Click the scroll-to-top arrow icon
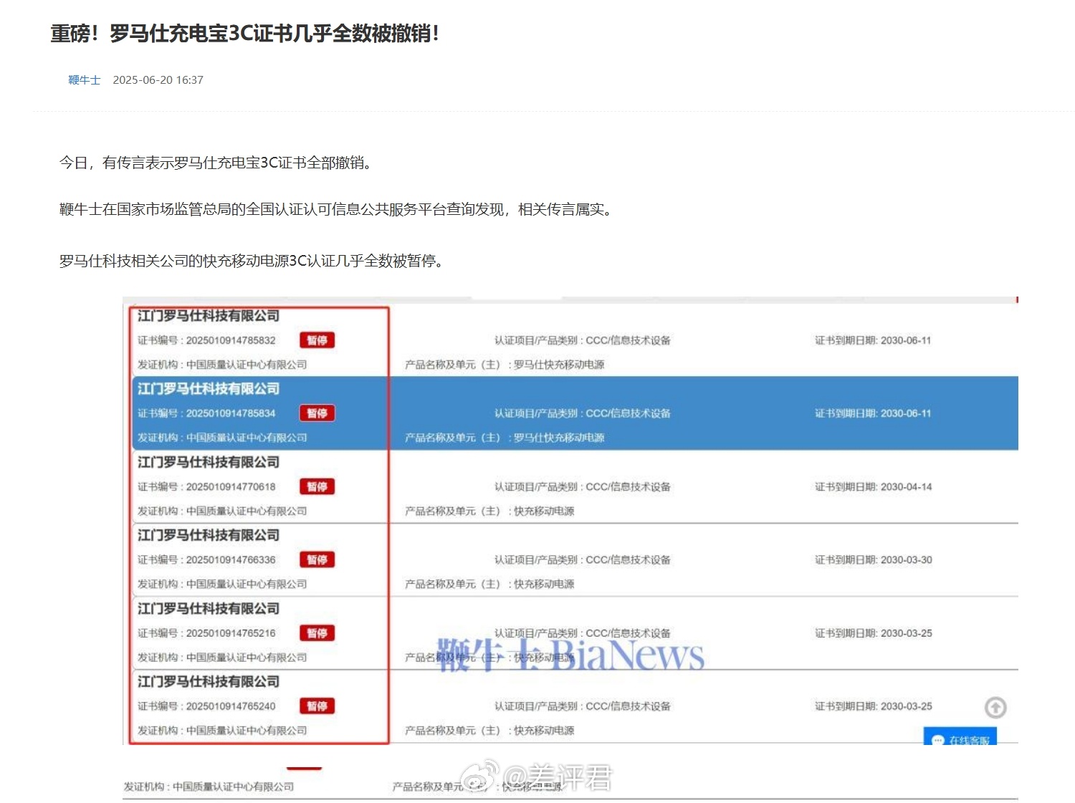This screenshot has height=803, width=1075. [x=995, y=708]
